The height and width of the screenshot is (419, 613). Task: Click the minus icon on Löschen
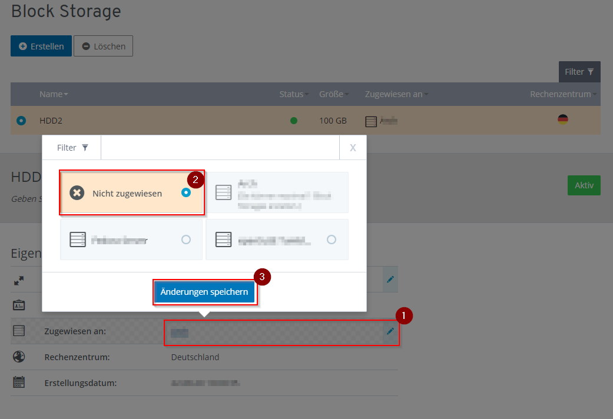[x=86, y=46]
